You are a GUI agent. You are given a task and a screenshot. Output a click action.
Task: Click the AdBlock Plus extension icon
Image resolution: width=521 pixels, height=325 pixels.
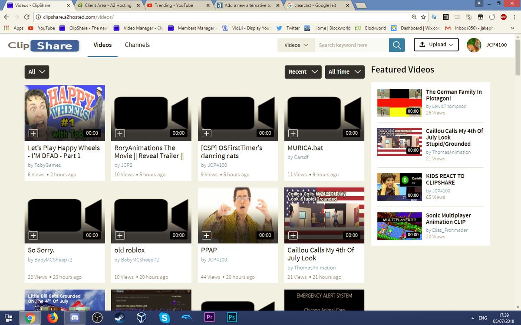503,16
